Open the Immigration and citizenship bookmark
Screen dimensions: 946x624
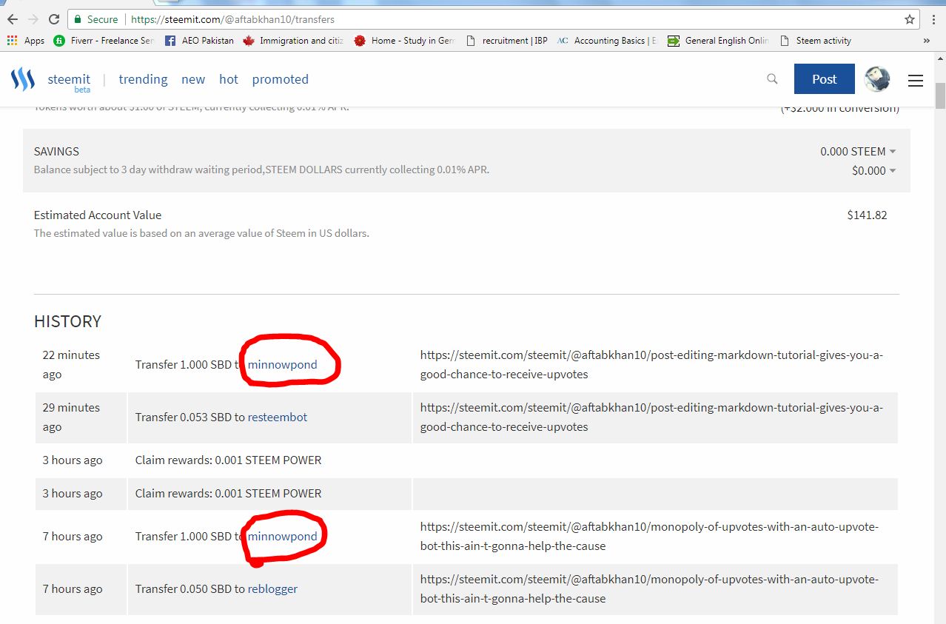(x=294, y=41)
